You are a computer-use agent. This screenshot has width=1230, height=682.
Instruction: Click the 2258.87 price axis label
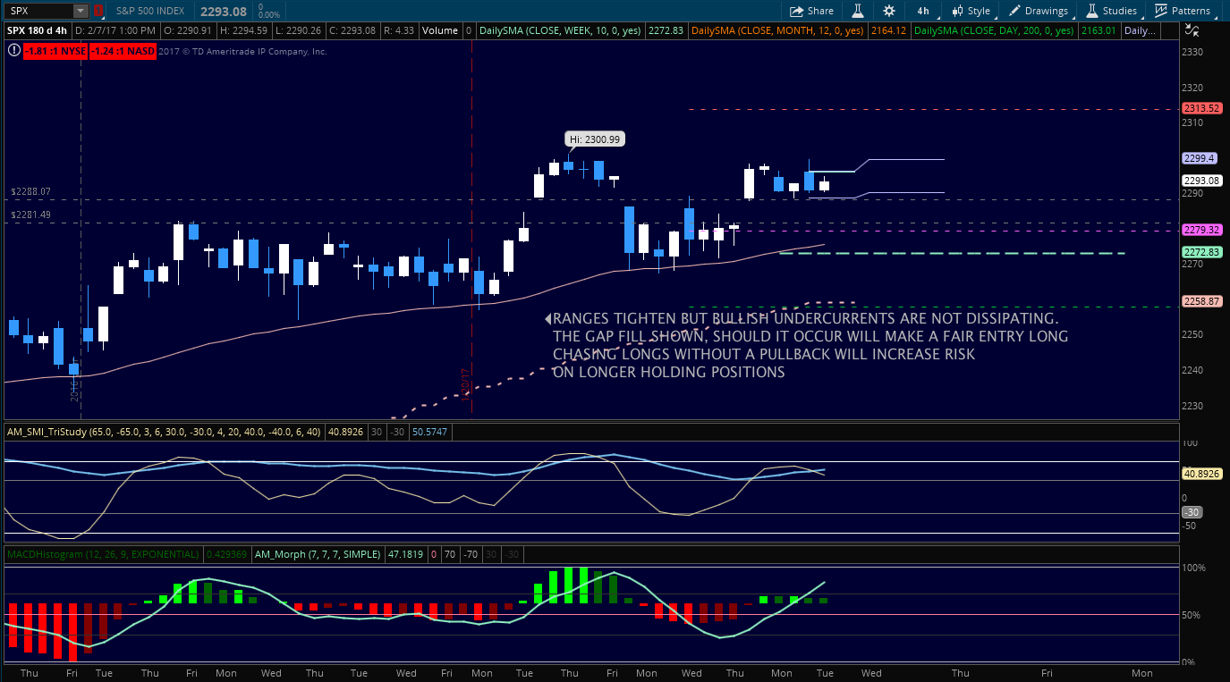click(1201, 301)
